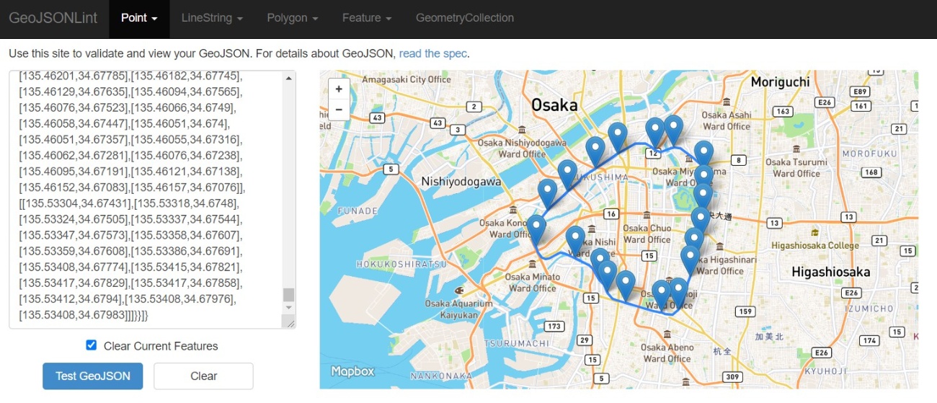The image size is (937, 403).
Task: Click the Clear button
Action: pyautogui.click(x=203, y=376)
